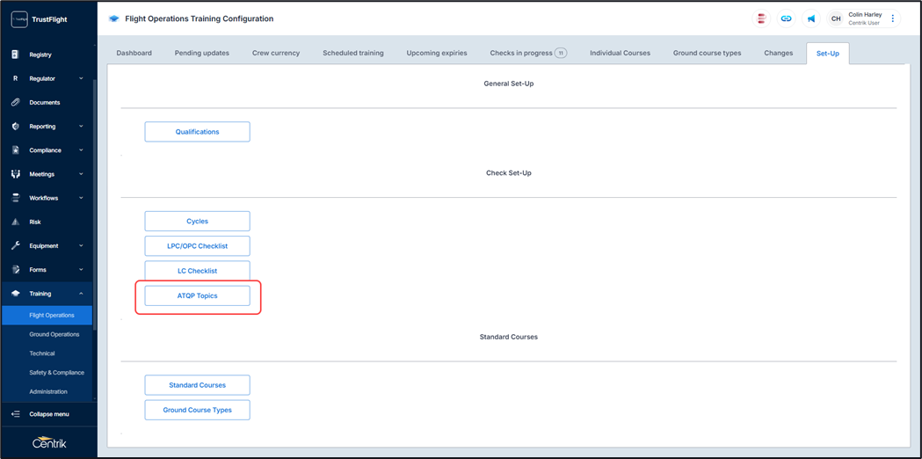This screenshot has width=922, height=459.
Task: Open the Ground course types tab
Action: tap(707, 53)
